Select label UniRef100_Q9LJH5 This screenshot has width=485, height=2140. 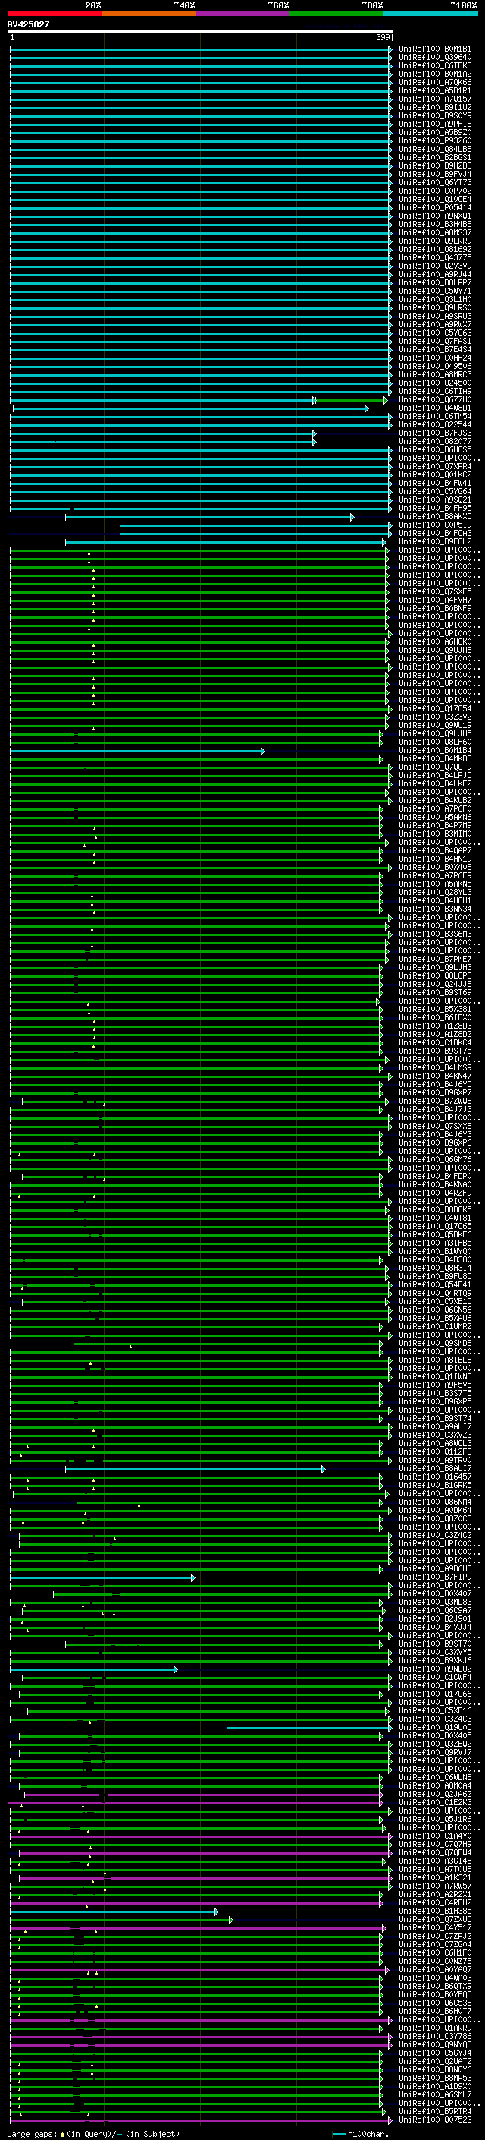(x=435, y=734)
